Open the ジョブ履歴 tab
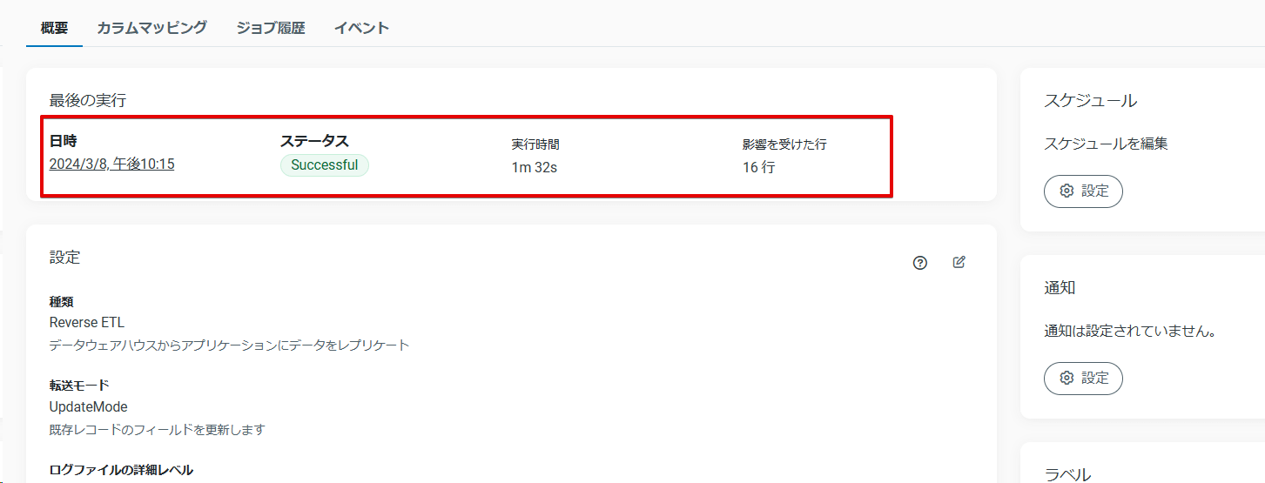This screenshot has width=1265, height=483. (271, 28)
